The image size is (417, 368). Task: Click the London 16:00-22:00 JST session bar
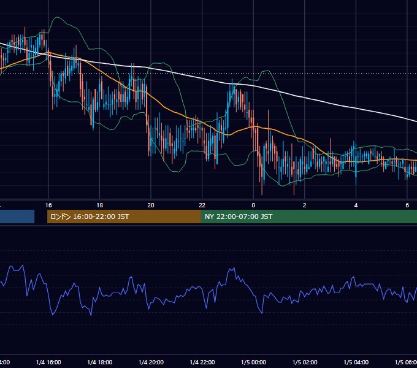pos(124,217)
